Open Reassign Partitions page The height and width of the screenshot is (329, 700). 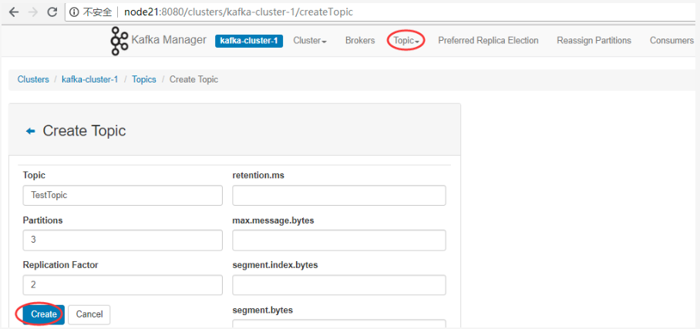point(594,41)
